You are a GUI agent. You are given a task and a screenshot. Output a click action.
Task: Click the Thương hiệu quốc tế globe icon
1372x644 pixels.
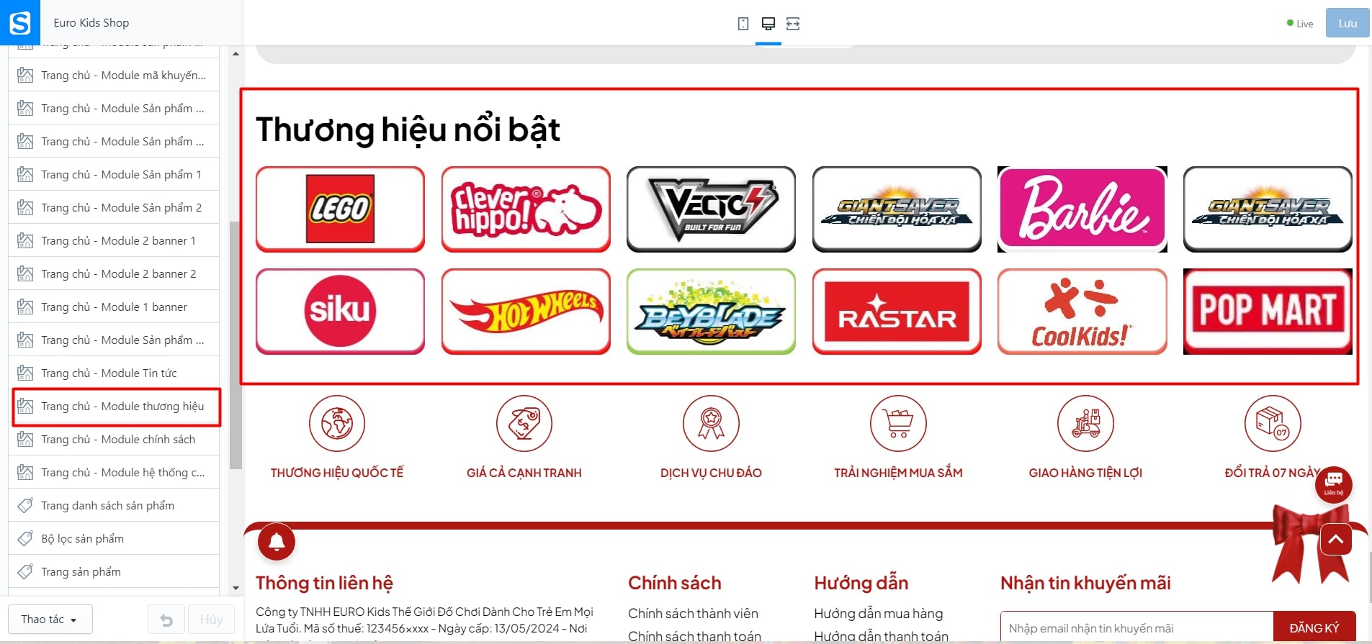tap(337, 423)
